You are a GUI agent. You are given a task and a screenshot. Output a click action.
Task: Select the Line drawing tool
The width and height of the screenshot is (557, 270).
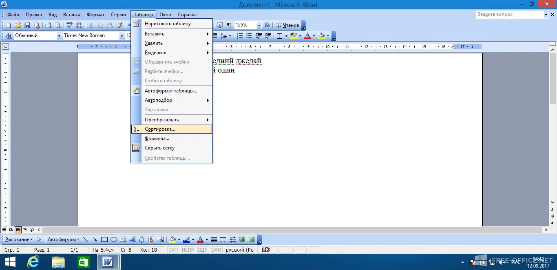click(x=86, y=239)
